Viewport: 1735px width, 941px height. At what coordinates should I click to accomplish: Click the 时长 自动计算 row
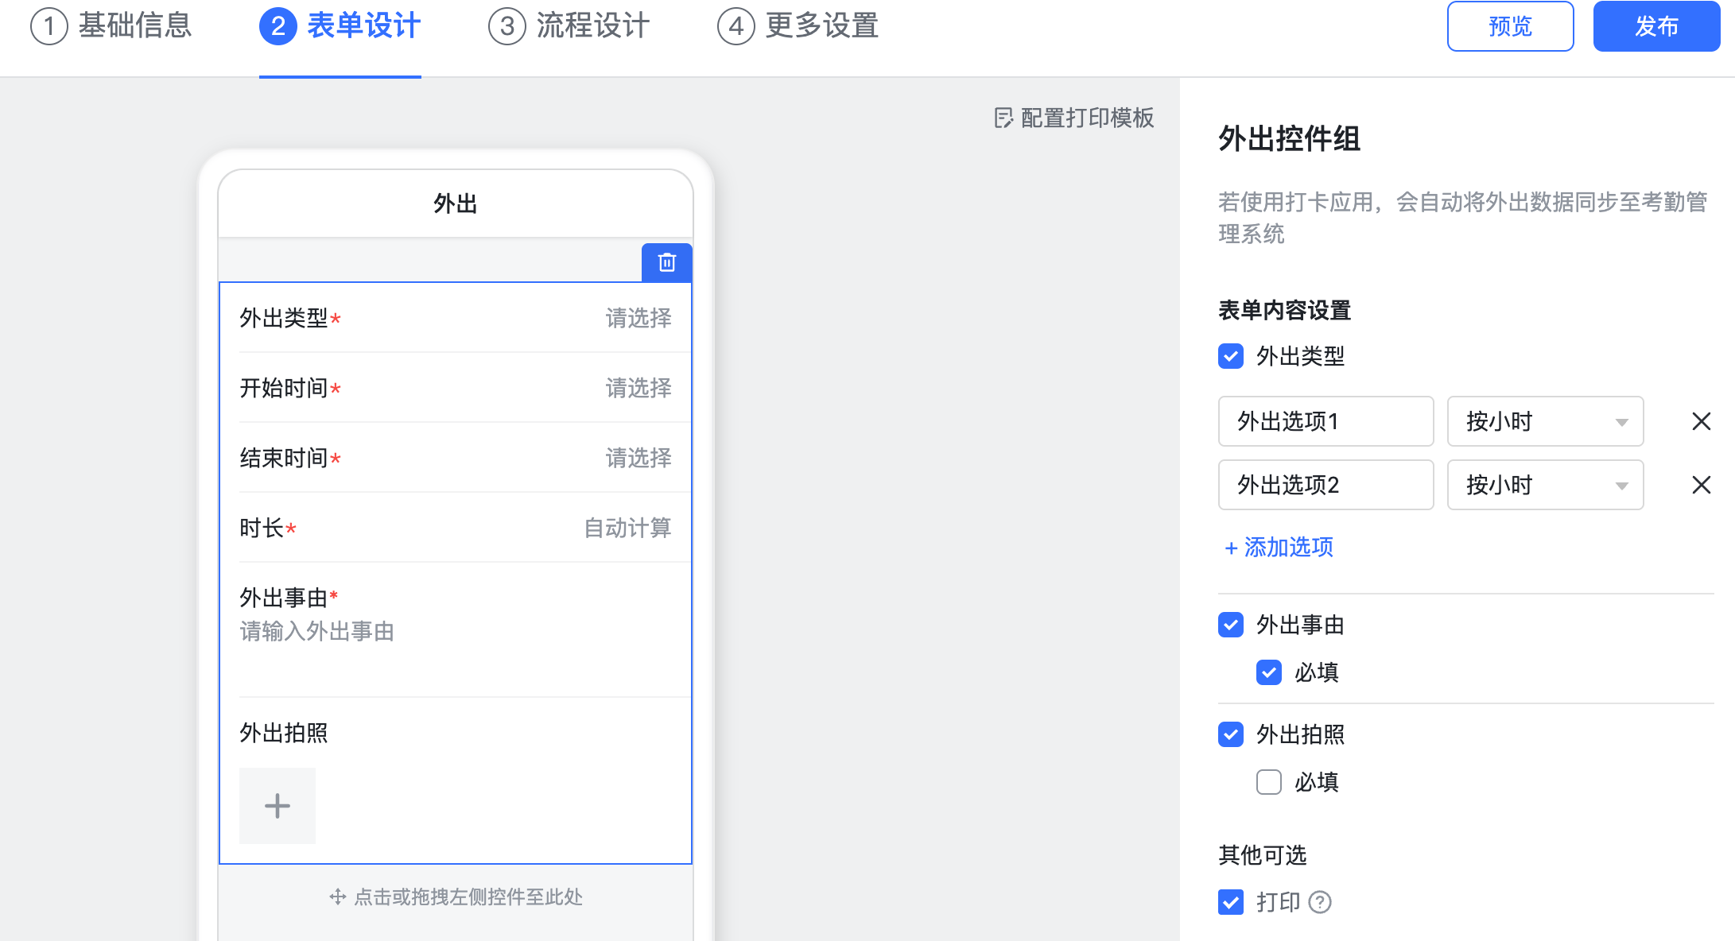click(456, 528)
